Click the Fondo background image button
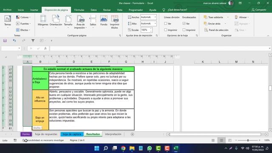Image resolution: width=272 pixels, height=153 pixels. tap(104, 21)
